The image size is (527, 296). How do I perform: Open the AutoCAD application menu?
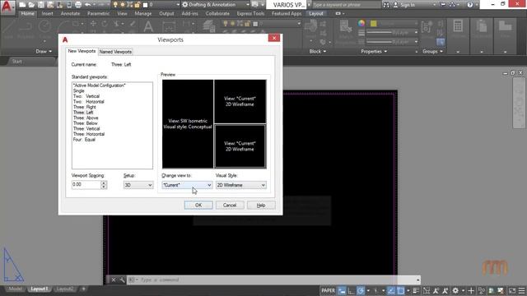click(x=7, y=7)
